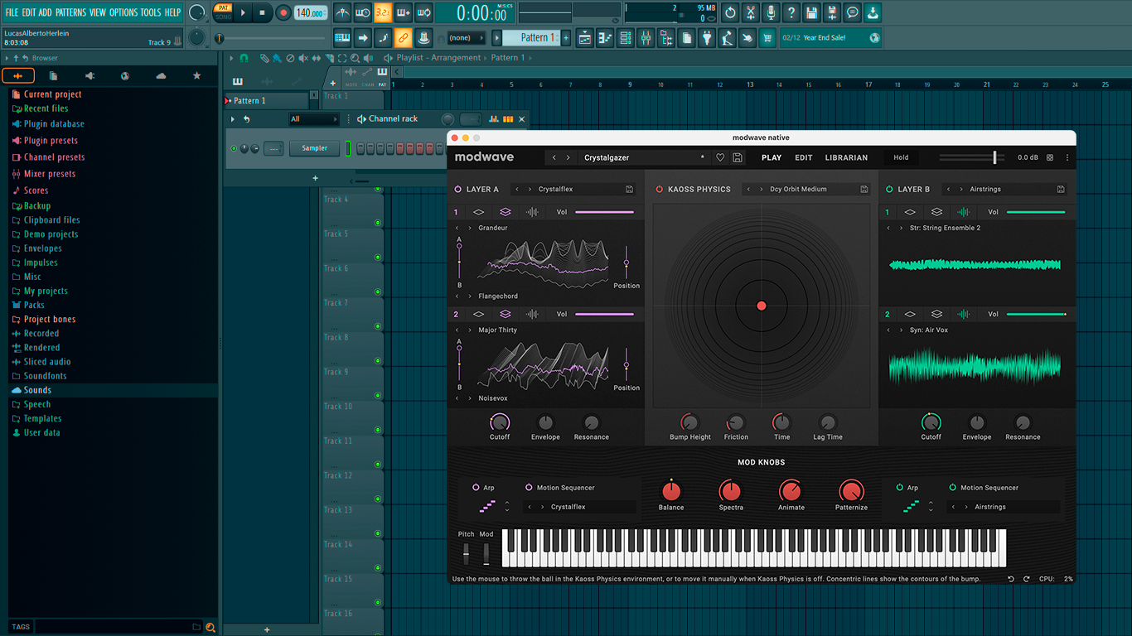Click the save icon next to Airstrings
The image size is (1132, 636).
coord(1061,190)
